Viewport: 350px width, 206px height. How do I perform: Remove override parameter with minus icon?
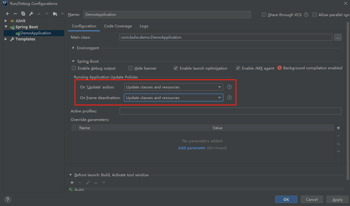click(338, 136)
